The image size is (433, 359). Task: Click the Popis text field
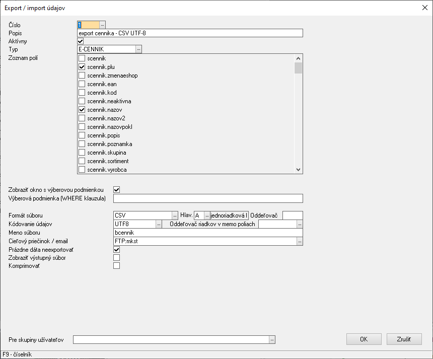190,33
